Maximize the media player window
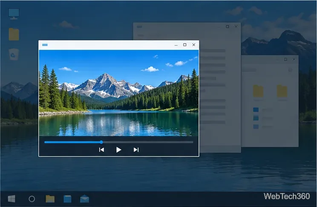The height and width of the screenshot is (207, 317). click(185, 45)
